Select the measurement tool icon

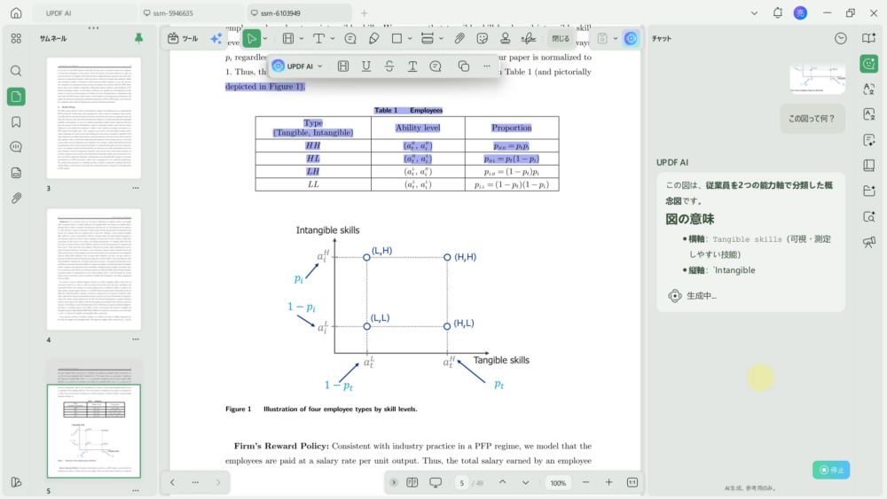coord(428,38)
